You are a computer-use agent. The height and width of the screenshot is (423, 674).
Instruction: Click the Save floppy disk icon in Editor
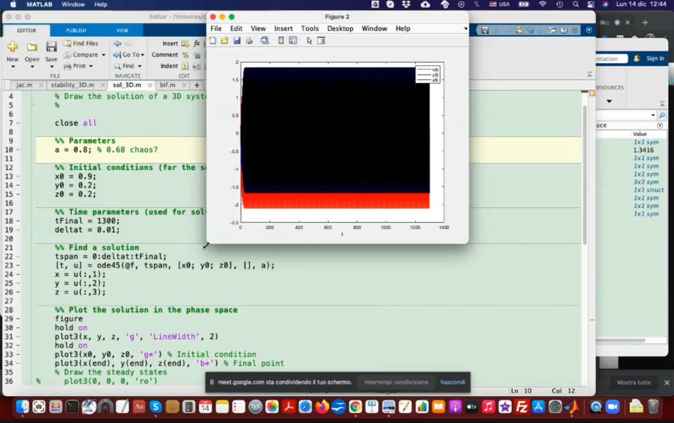[x=51, y=47]
